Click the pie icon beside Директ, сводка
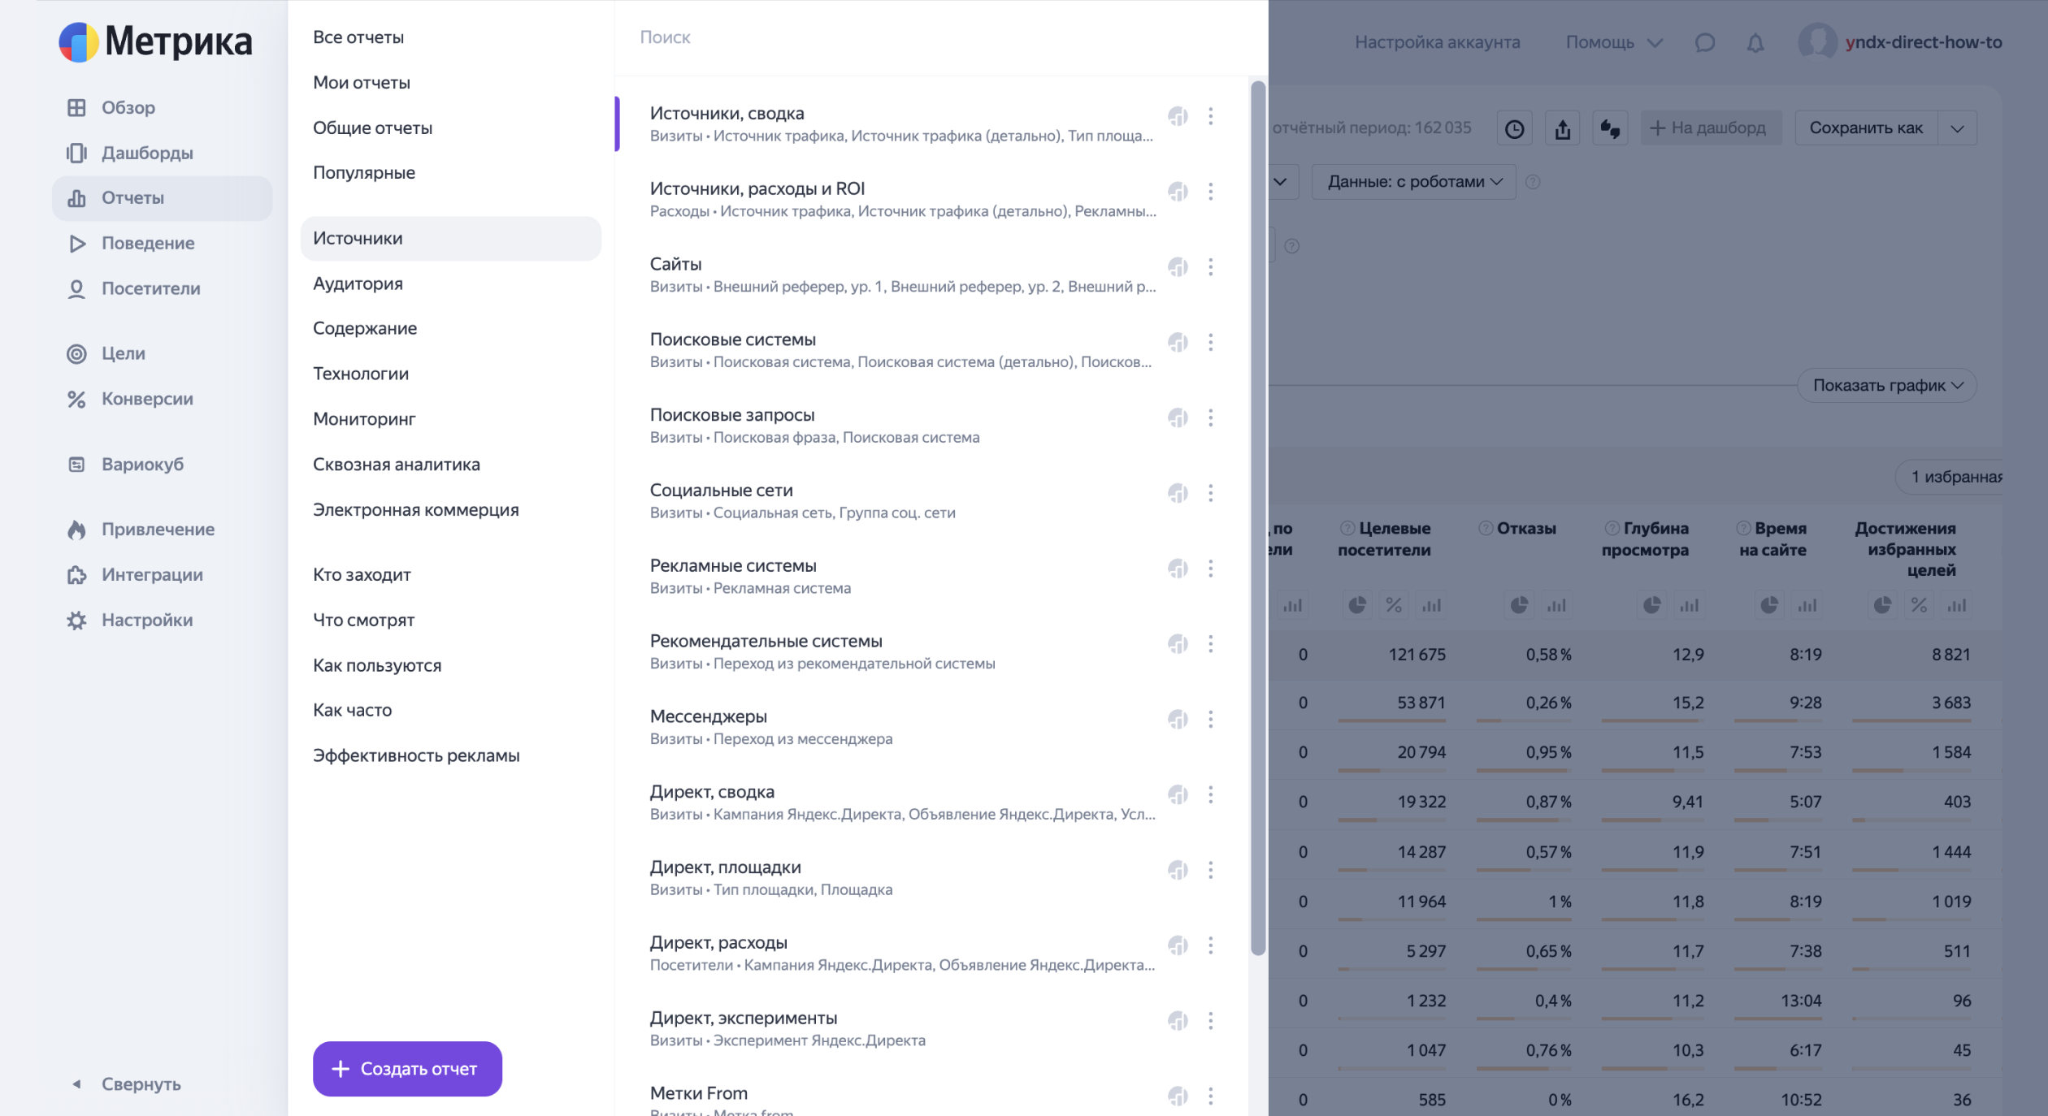Viewport: 2048px width, 1116px height. pos(1178,794)
